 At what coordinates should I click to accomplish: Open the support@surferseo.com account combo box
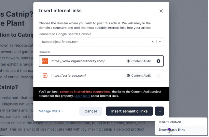pyautogui.click(x=94, y=42)
